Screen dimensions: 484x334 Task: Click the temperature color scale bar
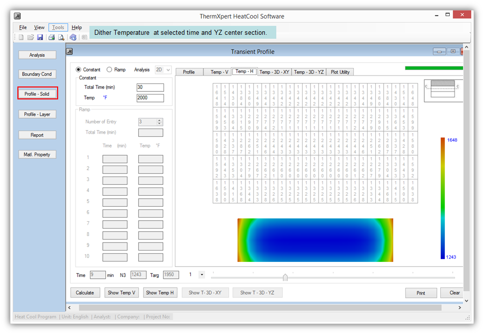point(443,198)
